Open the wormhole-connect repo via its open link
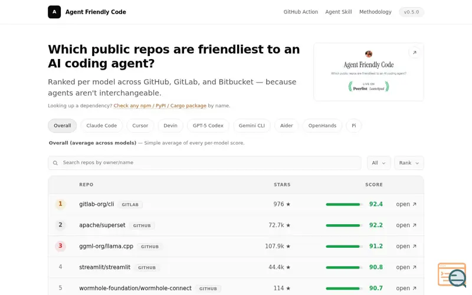Image resolution: width=472 pixels, height=295 pixels. coord(406,289)
